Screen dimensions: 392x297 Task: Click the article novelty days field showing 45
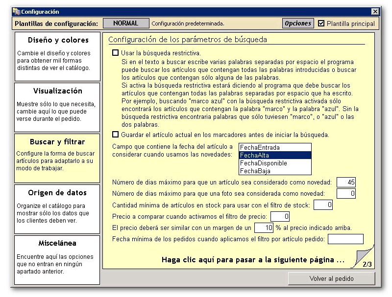pyautogui.click(x=346, y=182)
